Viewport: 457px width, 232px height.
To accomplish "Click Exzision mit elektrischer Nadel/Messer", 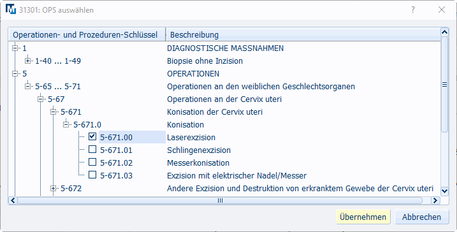I will coord(236,175).
